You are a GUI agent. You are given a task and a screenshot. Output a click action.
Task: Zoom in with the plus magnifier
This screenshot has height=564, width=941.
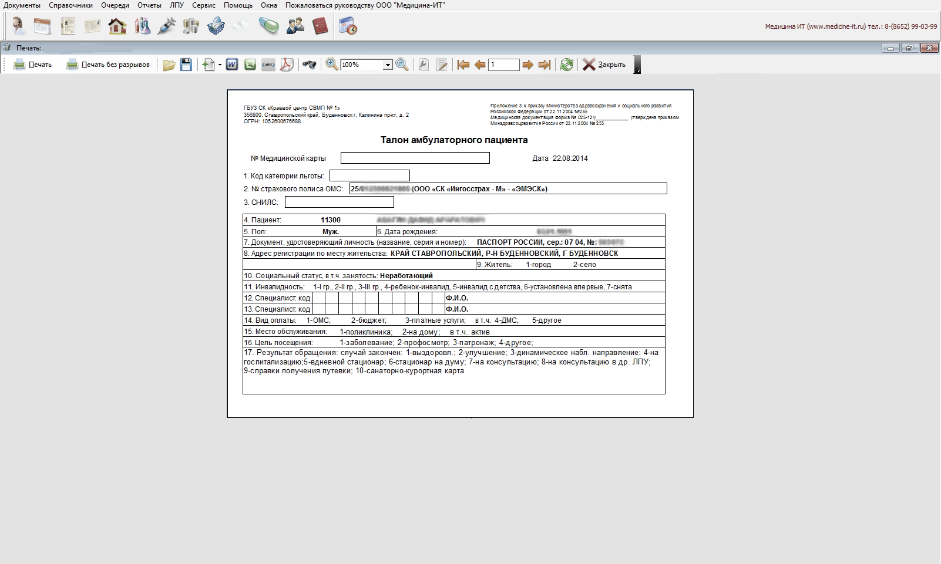point(332,65)
